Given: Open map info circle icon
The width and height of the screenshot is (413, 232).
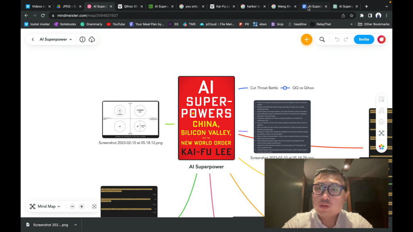Looking at the screenshot, I should pos(82,39).
